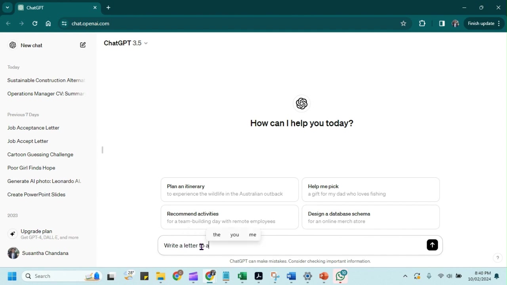The height and width of the screenshot is (285, 507).
Task: Toggle the browser side panel icon
Action: point(442,23)
